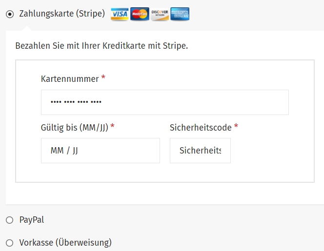The height and width of the screenshot is (251, 324).
Task: Select the Vorkasse (Überweisung) radio option
Action: (9, 243)
